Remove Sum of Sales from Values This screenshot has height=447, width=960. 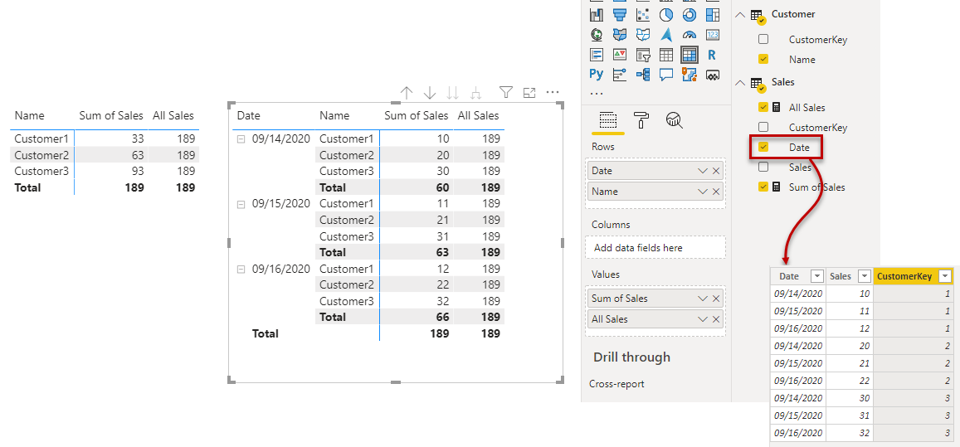coord(716,299)
